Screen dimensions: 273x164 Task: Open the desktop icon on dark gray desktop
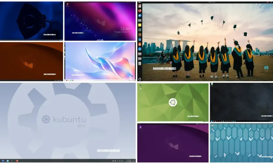tap(212, 84)
